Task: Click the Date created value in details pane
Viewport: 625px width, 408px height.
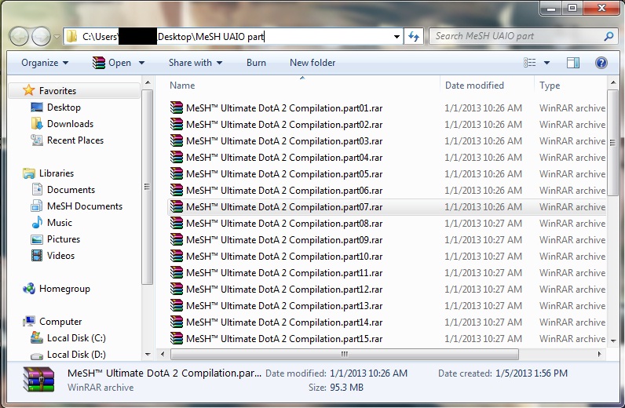Action: (532, 373)
